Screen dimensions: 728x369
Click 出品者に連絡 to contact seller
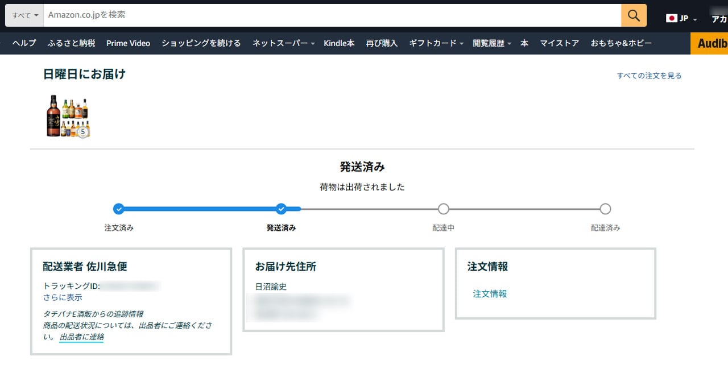click(82, 337)
